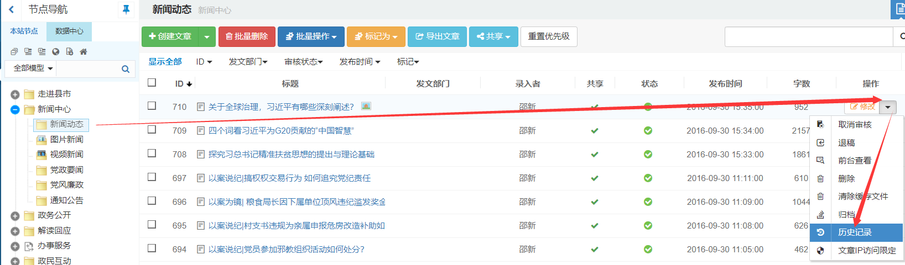Check the select-all checkbox in table header
The width and height of the screenshot is (905, 265).
point(152,83)
